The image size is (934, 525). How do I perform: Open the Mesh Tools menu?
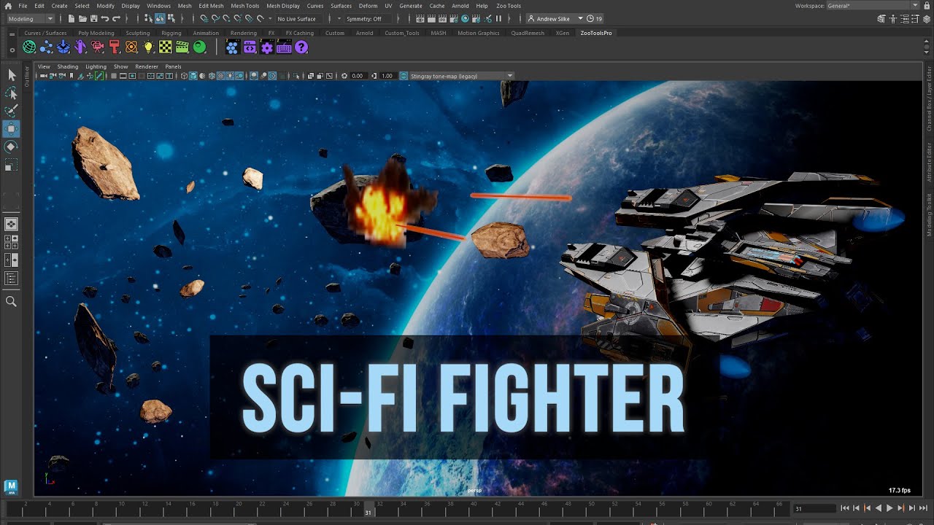click(x=245, y=6)
